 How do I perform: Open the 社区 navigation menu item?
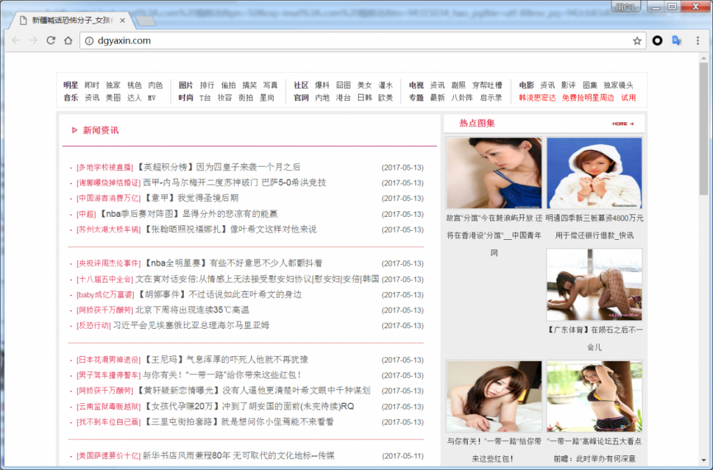301,85
